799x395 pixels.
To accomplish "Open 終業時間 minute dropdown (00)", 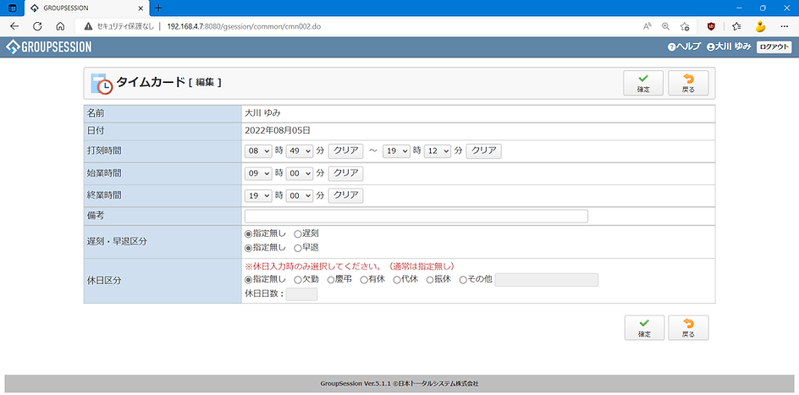I will pos(299,195).
